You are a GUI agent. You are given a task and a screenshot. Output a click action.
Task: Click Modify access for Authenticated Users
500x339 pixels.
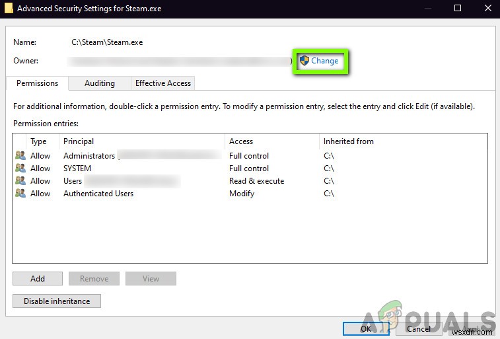[x=242, y=194]
